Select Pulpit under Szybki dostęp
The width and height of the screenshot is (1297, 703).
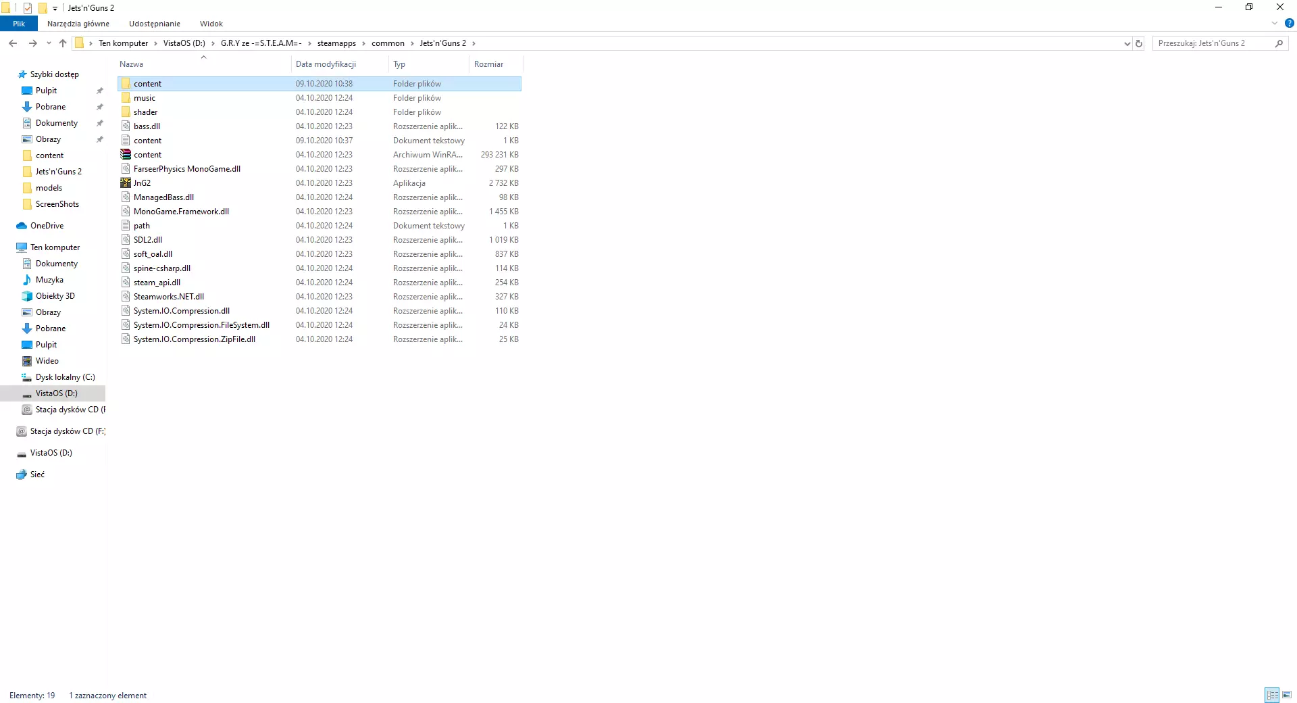pos(47,91)
